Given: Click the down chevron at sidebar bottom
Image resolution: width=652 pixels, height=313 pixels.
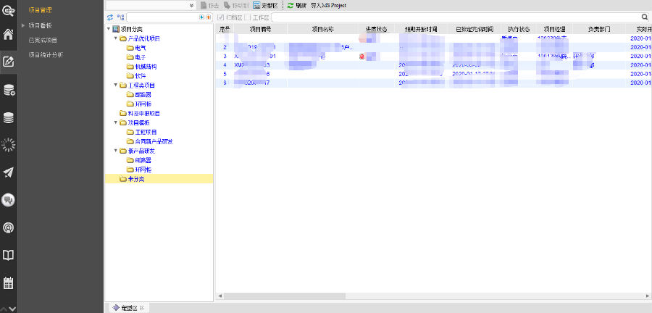Looking at the screenshot, I should coord(12,309).
